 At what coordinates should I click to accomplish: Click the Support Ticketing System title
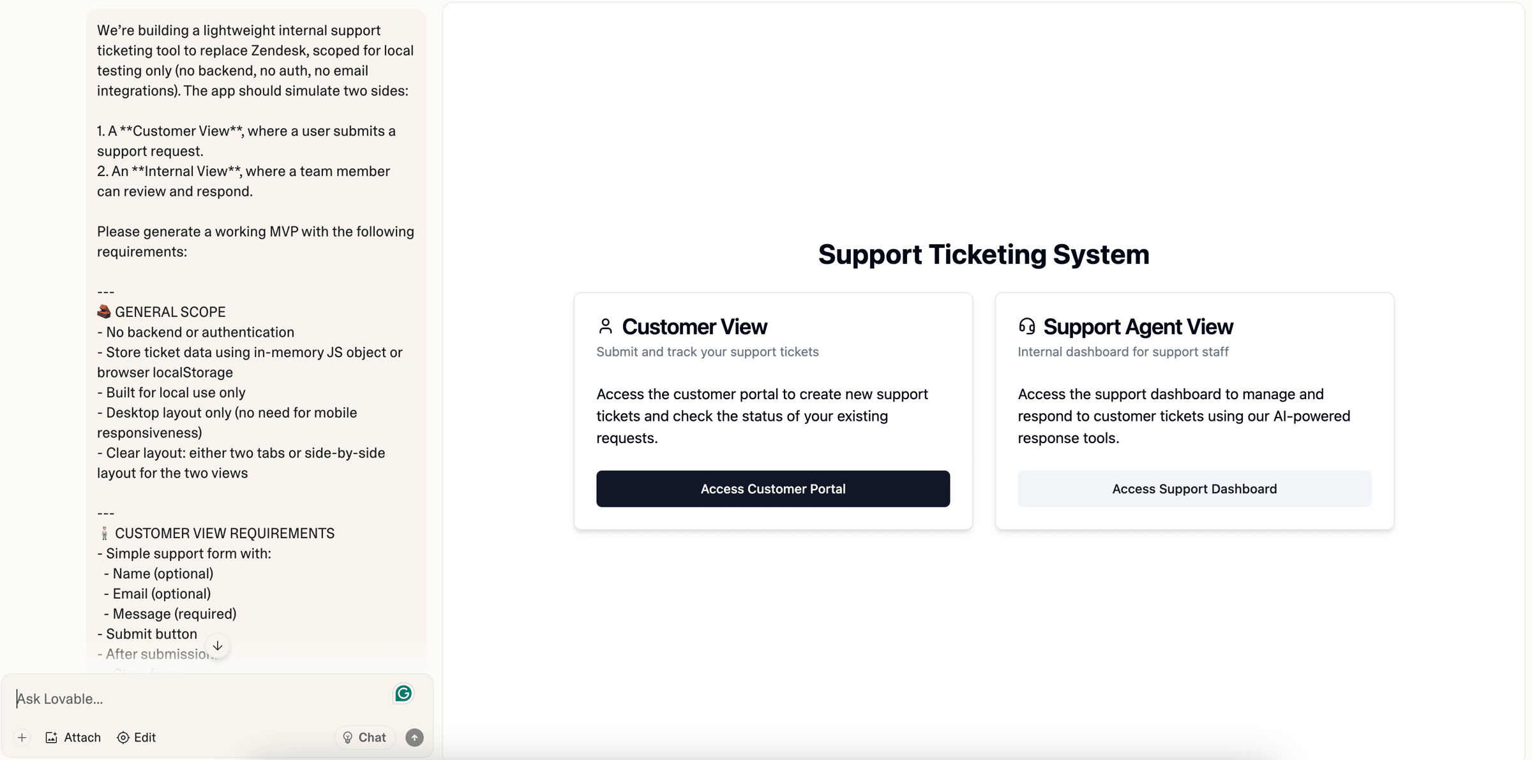coord(984,254)
